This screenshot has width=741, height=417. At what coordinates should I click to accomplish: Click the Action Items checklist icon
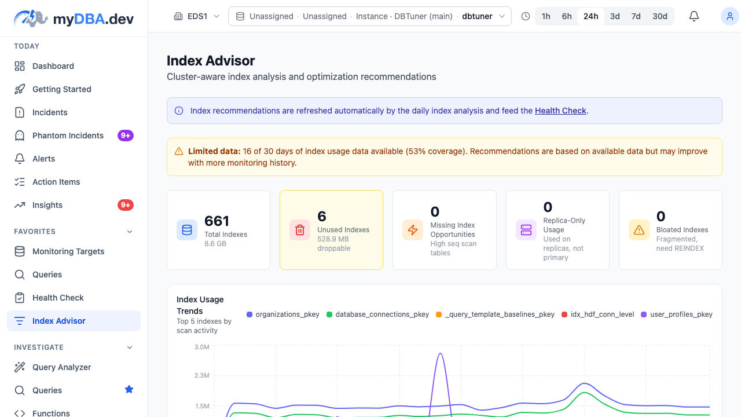(20, 182)
